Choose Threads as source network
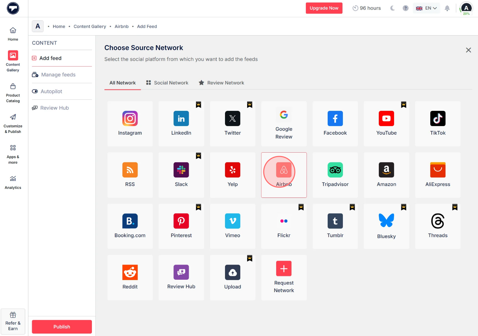The image size is (478, 336). (x=438, y=226)
